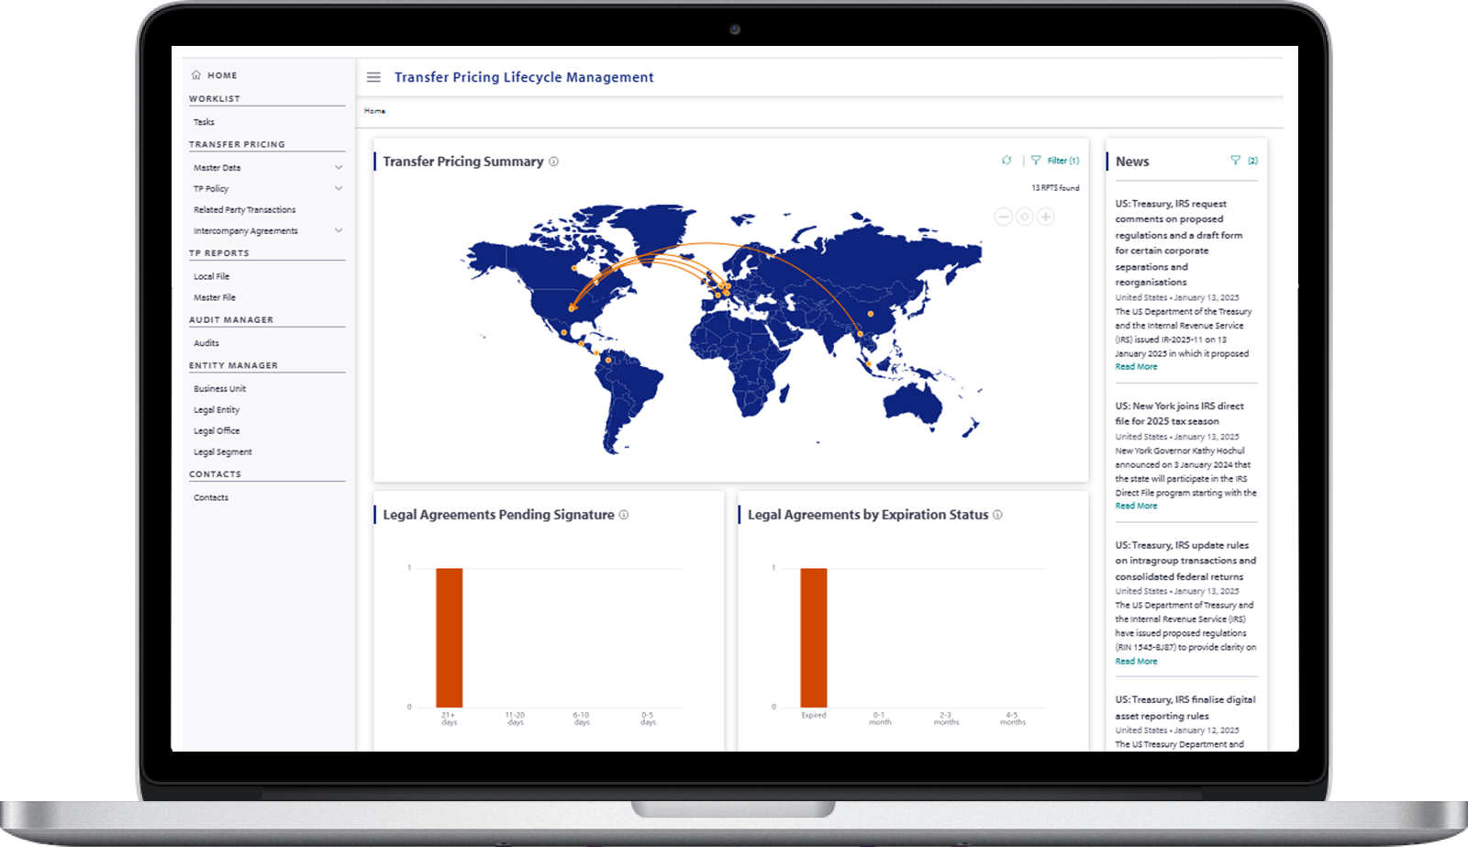Open the Transfer Pricing Summary filter
Screen dimensions: 1468x847
(1056, 161)
